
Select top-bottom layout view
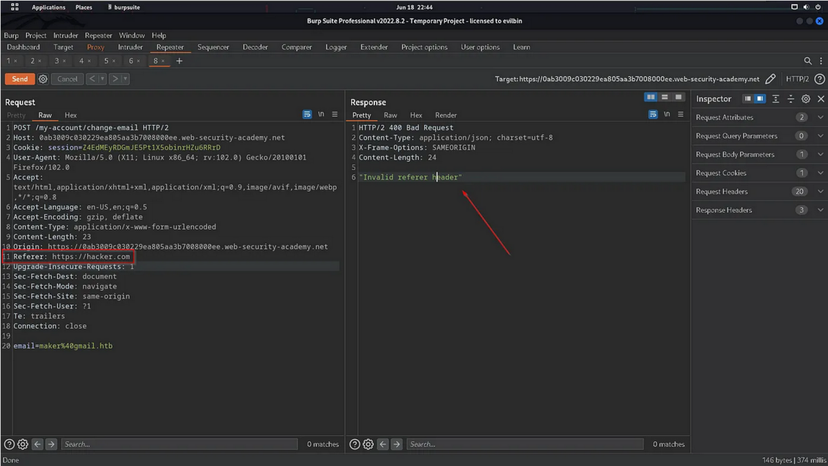(x=664, y=97)
